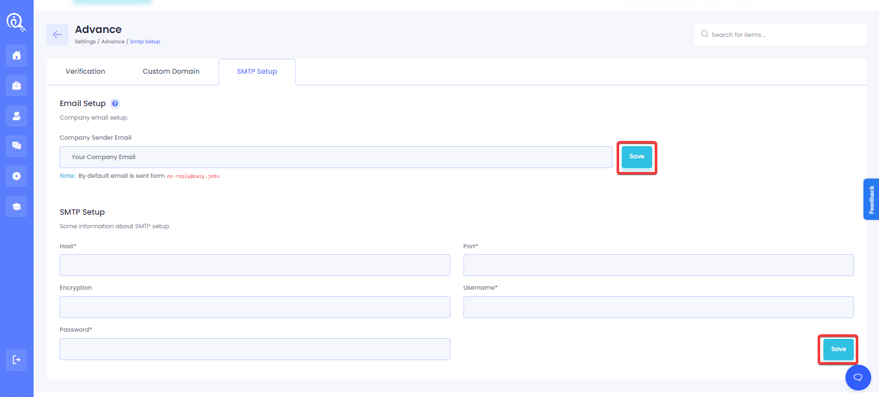Click the Host input field
Image resolution: width=879 pixels, height=397 pixels.
pos(255,265)
